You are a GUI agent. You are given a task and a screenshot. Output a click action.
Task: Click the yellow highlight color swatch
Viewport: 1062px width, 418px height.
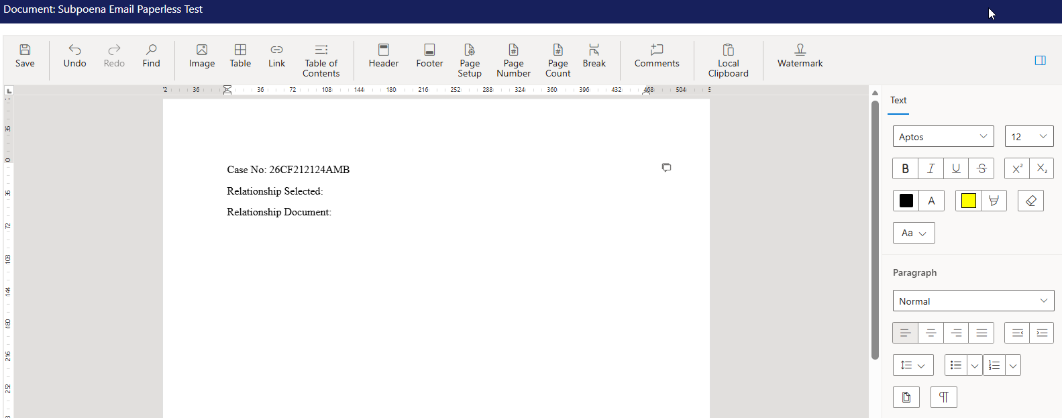tap(968, 201)
